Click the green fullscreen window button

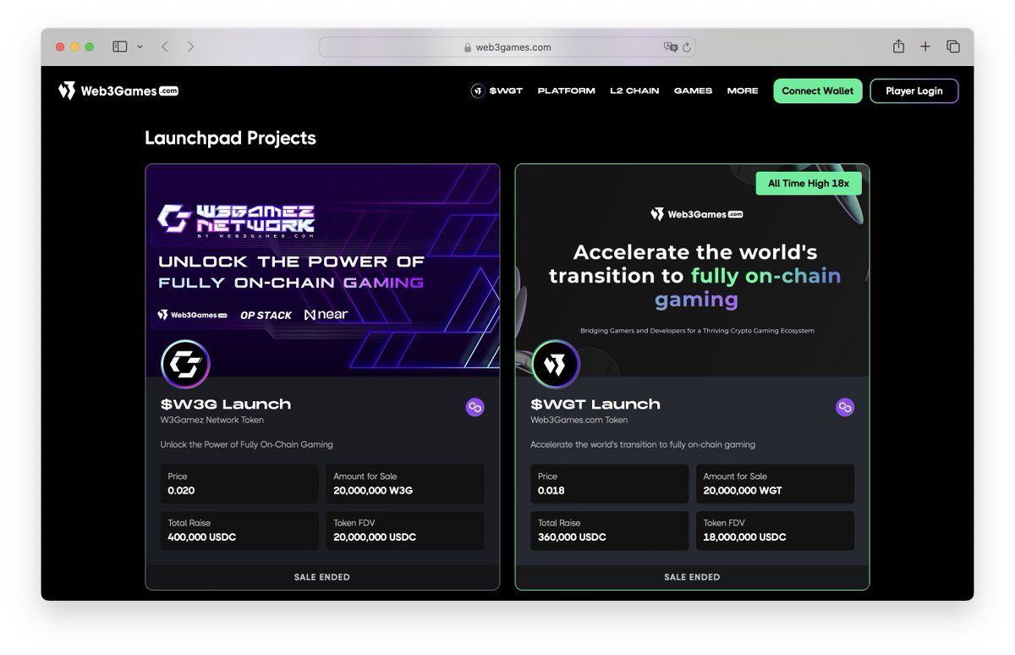pos(90,47)
